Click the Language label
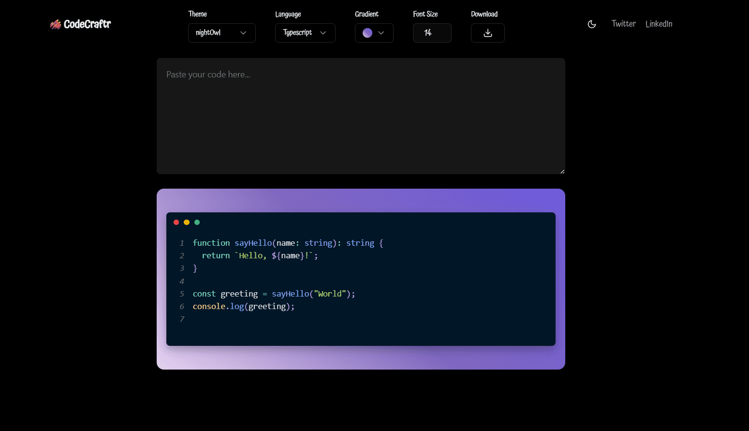Image resolution: width=749 pixels, height=431 pixels. click(288, 14)
